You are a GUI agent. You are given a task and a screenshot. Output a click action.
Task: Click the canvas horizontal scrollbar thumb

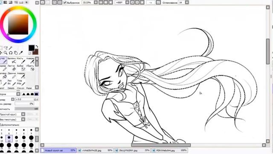point(161,145)
